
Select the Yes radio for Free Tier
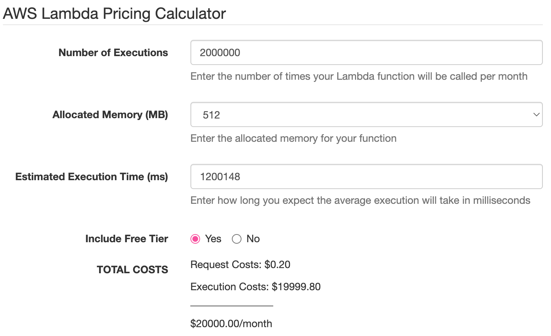click(x=195, y=239)
